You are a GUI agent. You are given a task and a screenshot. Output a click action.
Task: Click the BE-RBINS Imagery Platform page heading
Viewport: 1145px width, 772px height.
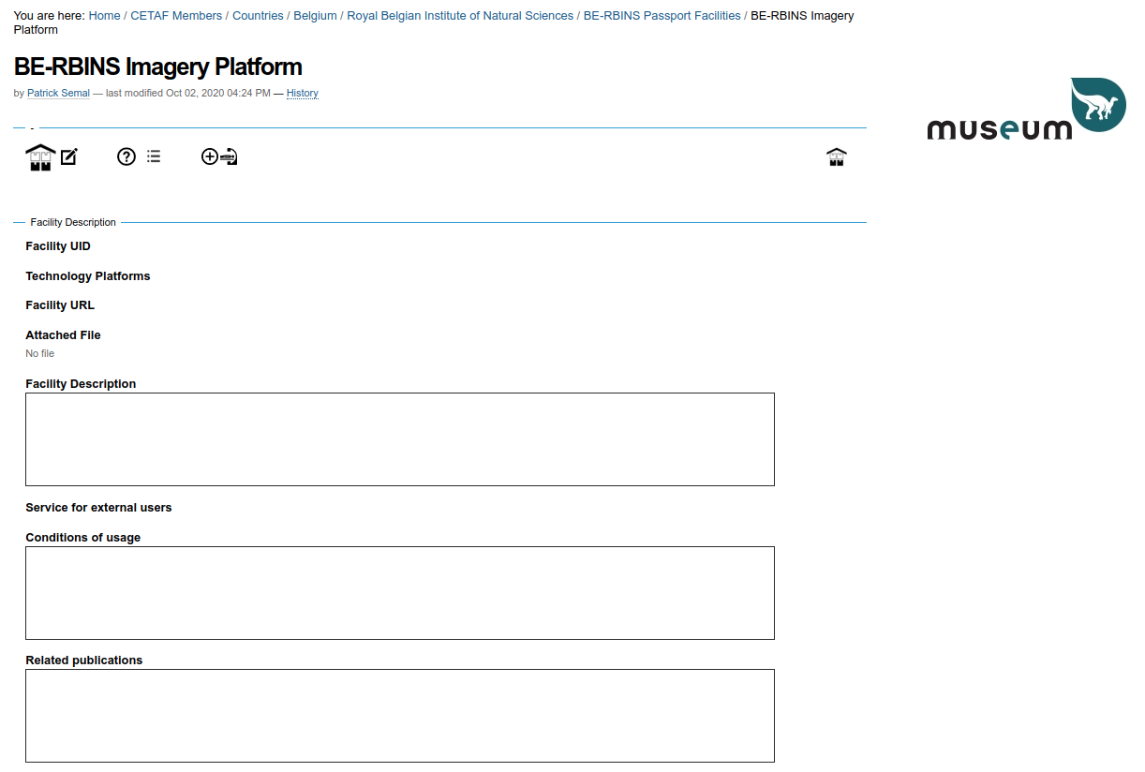click(x=158, y=67)
